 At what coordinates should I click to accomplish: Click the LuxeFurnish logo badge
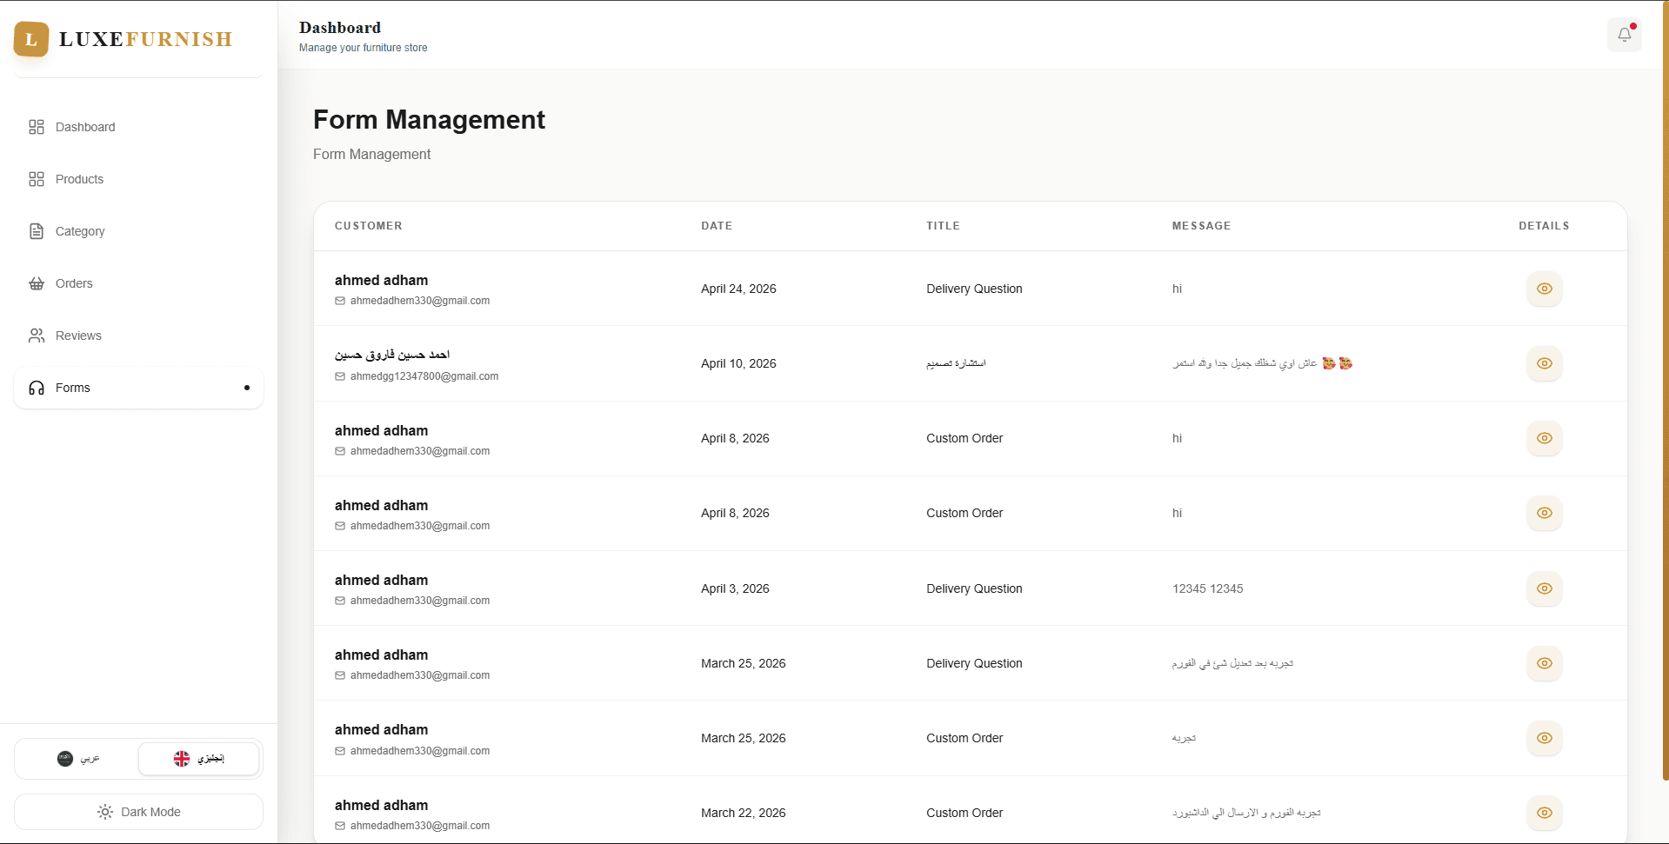(x=31, y=39)
